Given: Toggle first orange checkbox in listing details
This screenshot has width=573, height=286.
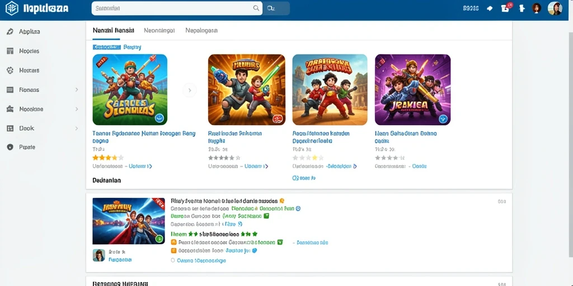Looking at the screenshot, I should (x=173, y=242).
